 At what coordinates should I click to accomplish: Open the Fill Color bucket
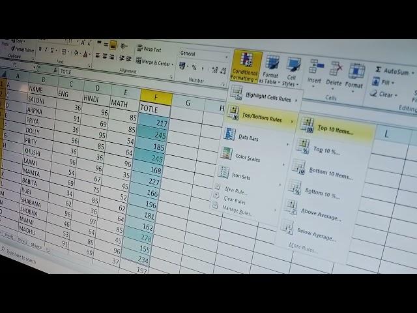pyautogui.click(x=76, y=53)
